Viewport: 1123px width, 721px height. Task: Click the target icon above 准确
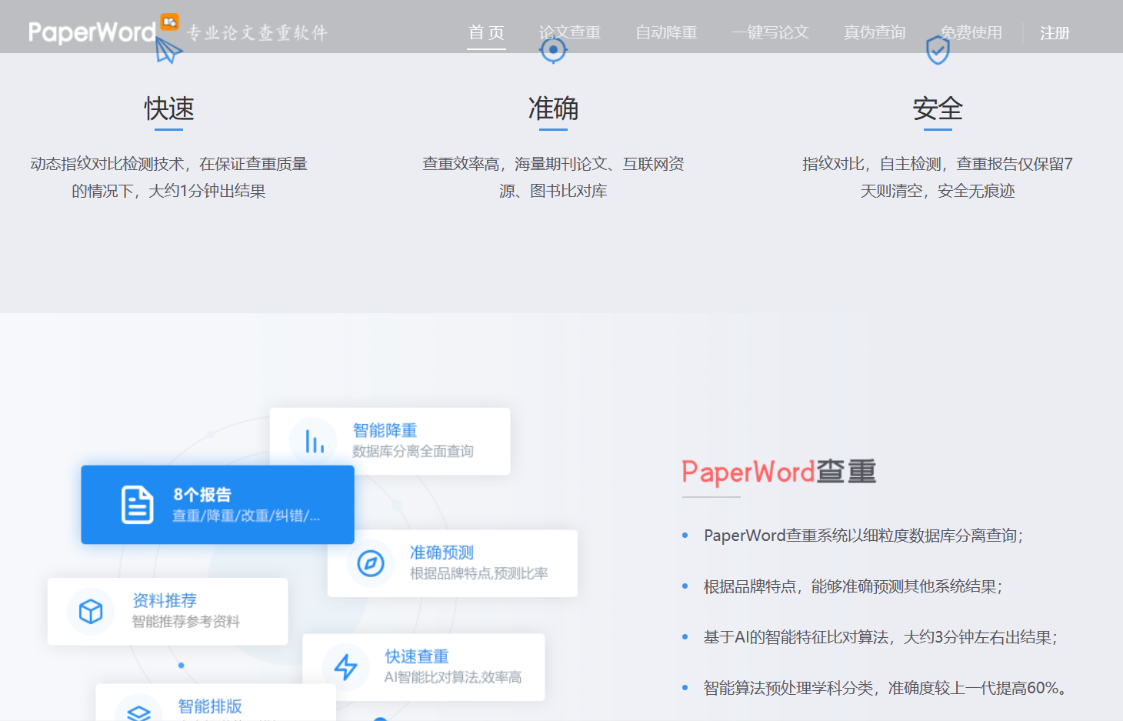[x=553, y=50]
